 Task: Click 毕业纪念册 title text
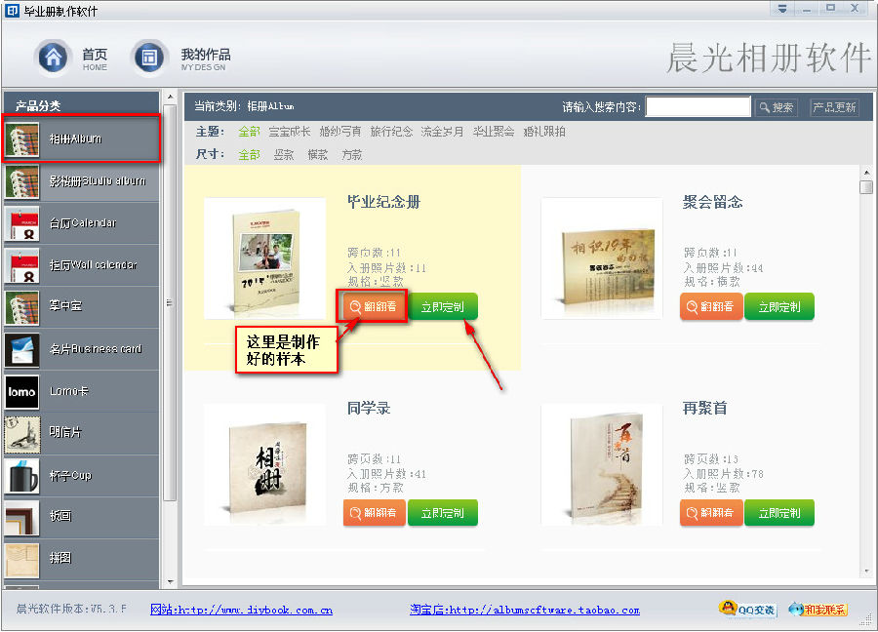click(x=383, y=202)
